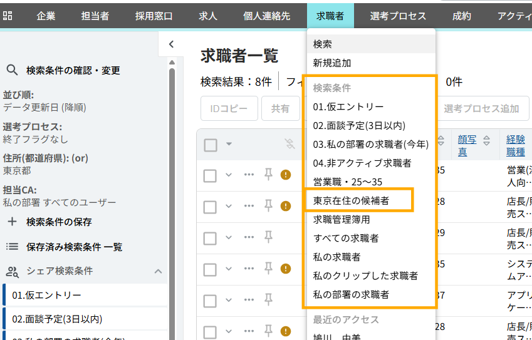Open dropdown arrow beside select-all checkbox
Image resolution: width=532 pixels, height=340 pixels.
pyautogui.click(x=229, y=145)
